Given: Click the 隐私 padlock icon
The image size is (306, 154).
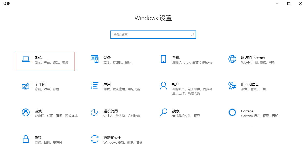Looking at the screenshot, I should (x=25, y=139).
